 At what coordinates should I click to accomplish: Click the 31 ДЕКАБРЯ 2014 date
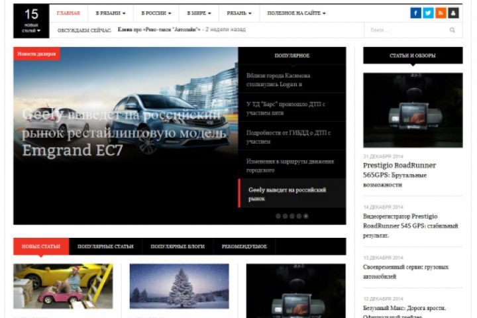pos(383,156)
